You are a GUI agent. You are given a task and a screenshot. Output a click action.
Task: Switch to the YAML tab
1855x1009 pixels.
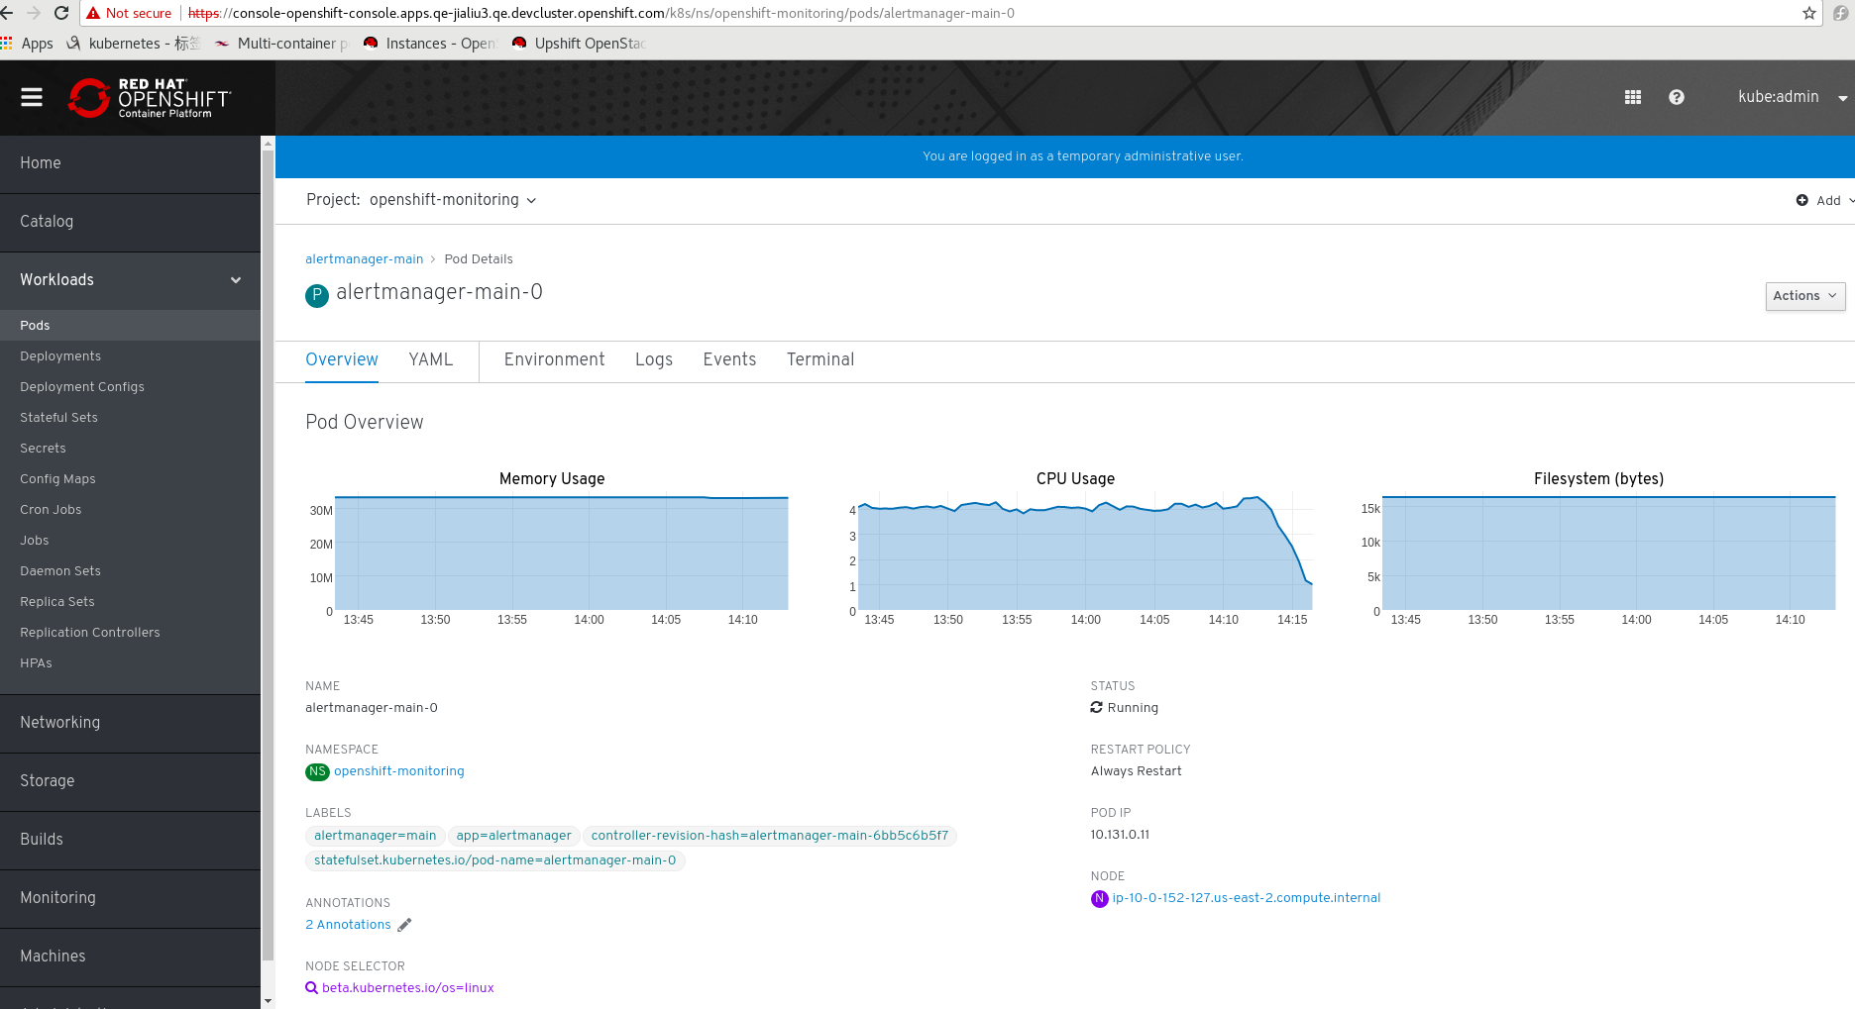point(431,359)
